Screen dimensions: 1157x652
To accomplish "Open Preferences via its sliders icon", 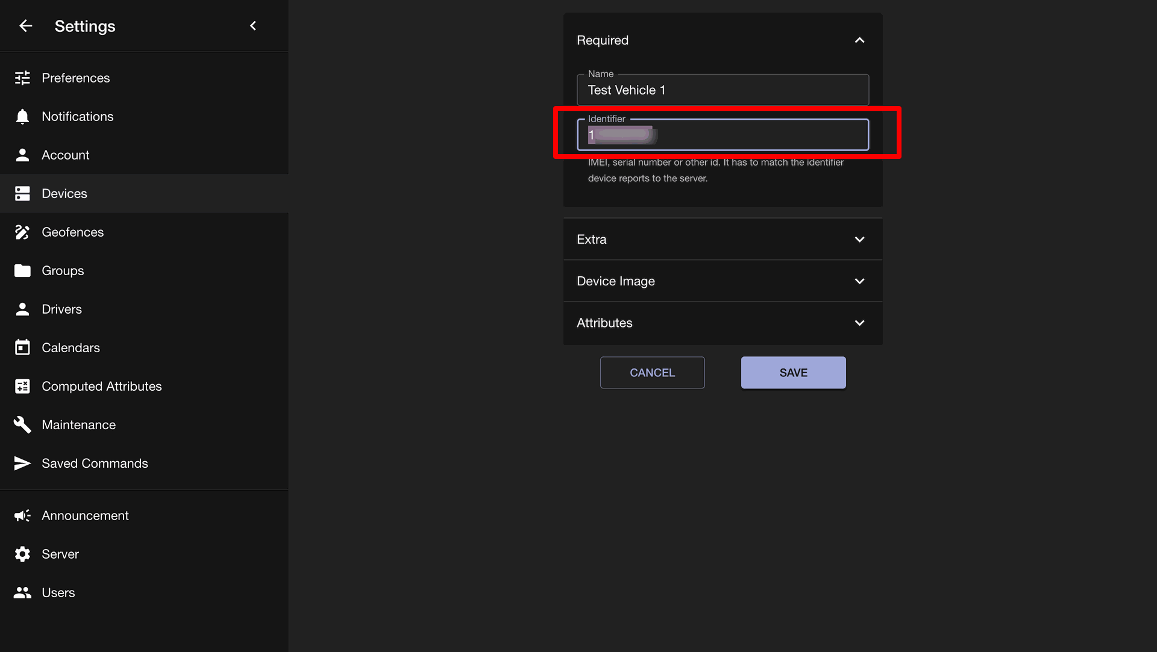I will (22, 78).
